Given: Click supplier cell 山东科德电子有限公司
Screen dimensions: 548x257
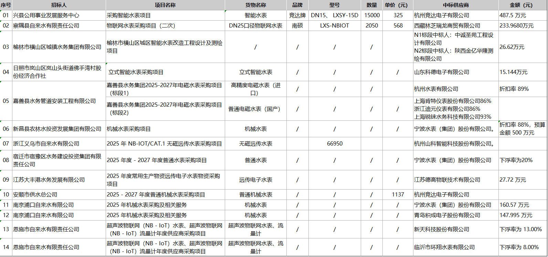Looking at the screenshot, I should (456, 72).
